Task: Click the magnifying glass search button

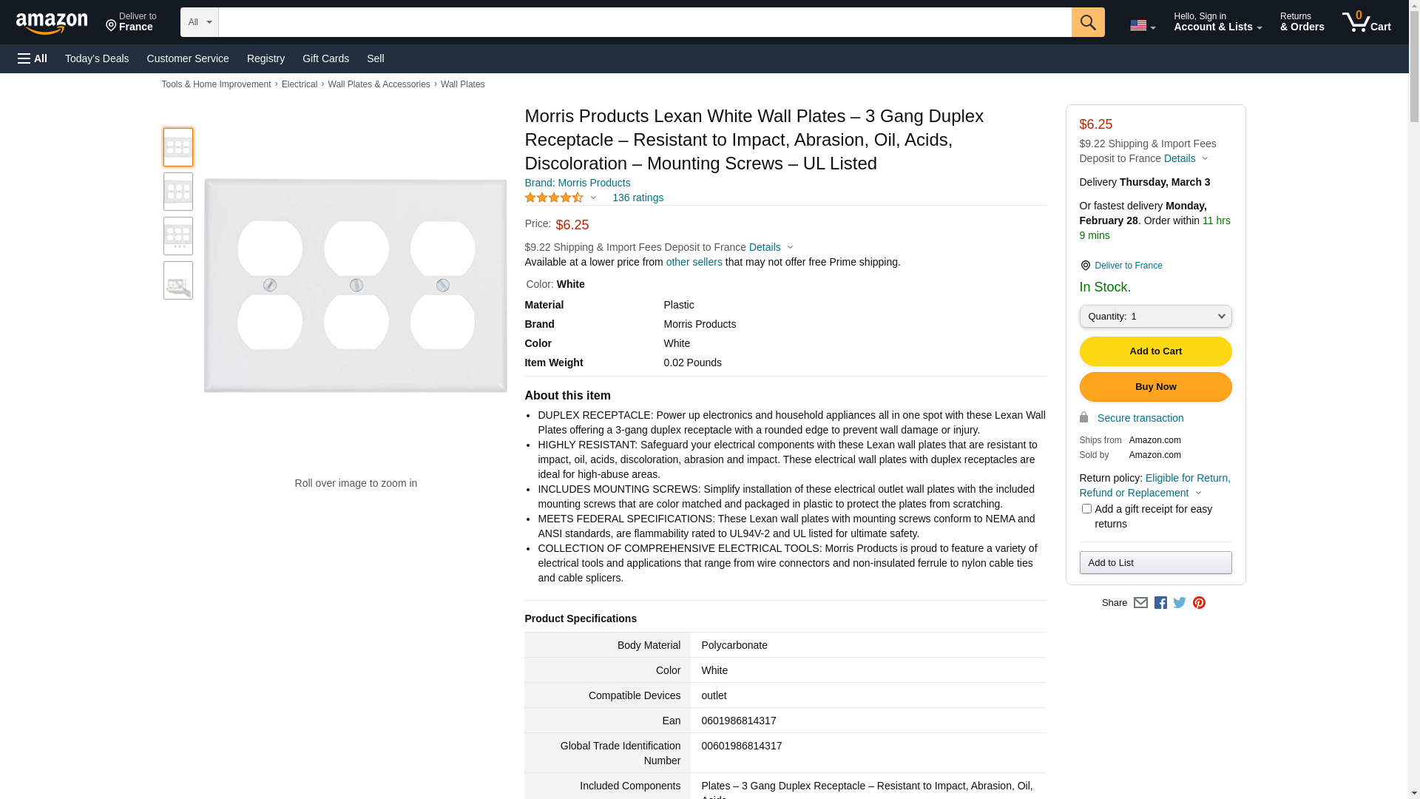Action: 1087,22
